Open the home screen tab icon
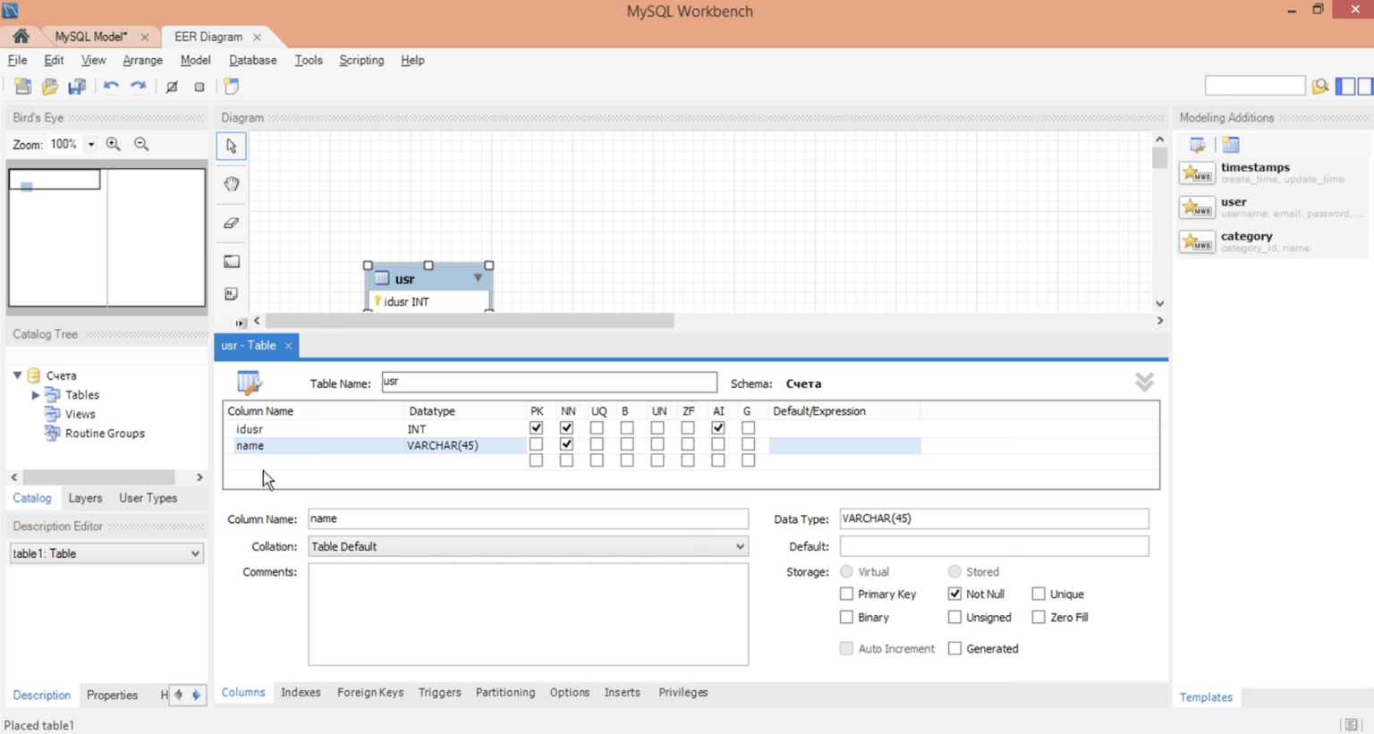 tap(21, 37)
